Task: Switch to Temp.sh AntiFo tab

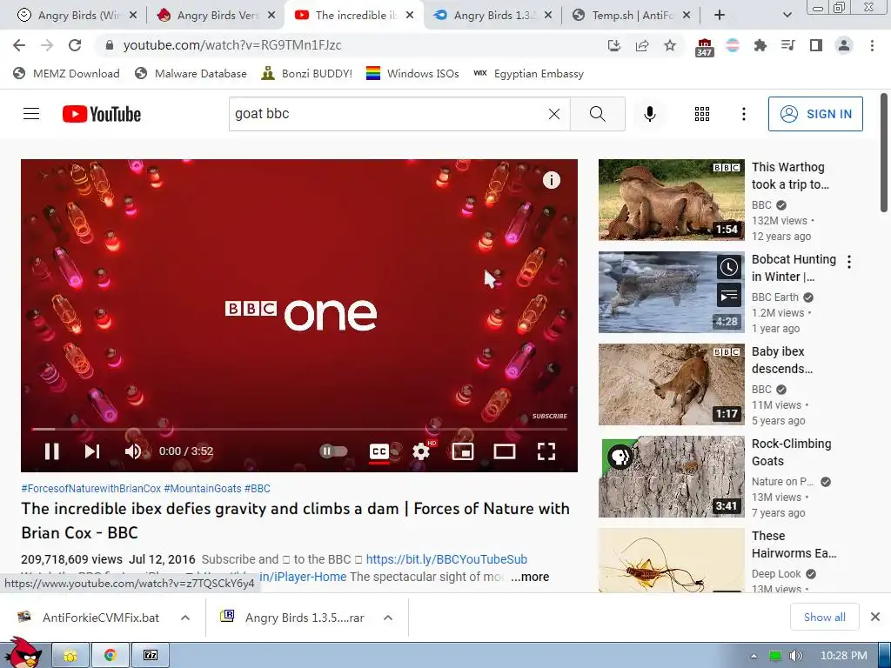Action: tap(631, 16)
